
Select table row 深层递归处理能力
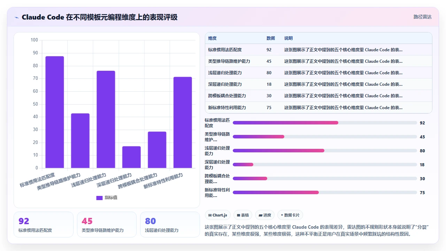[x=318, y=84]
